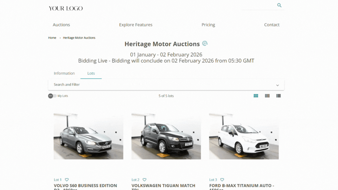Viewport: 338px width, 190px height.
Task: Open Auctions in the navigation menu
Action: (61, 25)
